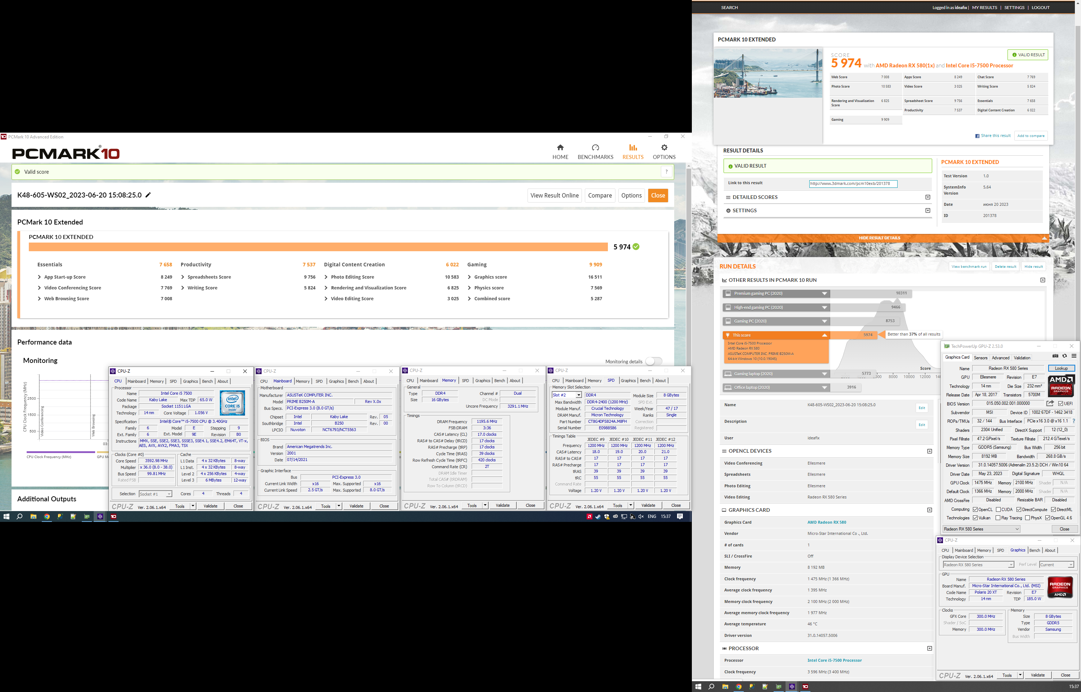
Task: Switch to the Advanced tab in GPU-Z
Action: (1000, 358)
